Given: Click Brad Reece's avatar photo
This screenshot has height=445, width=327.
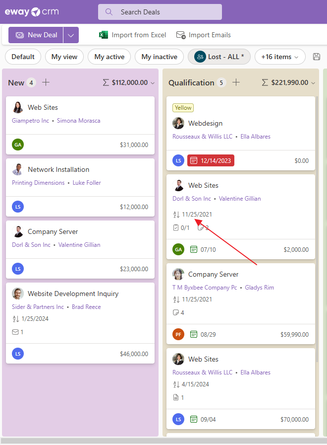Looking at the screenshot, I should (x=18, y=294).
